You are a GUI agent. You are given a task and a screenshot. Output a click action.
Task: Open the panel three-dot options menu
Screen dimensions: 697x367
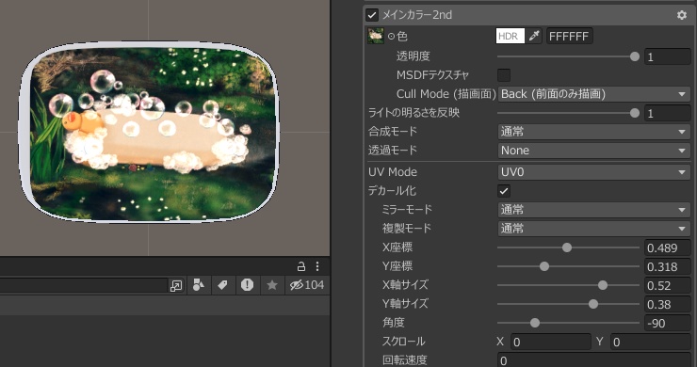[316, 266]
